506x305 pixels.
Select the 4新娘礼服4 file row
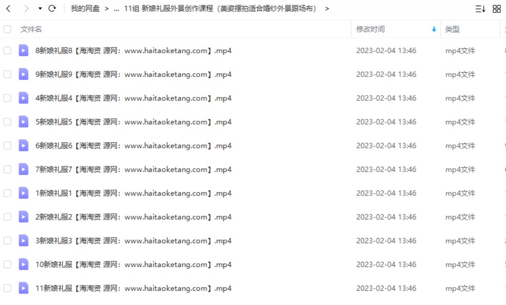253,98
